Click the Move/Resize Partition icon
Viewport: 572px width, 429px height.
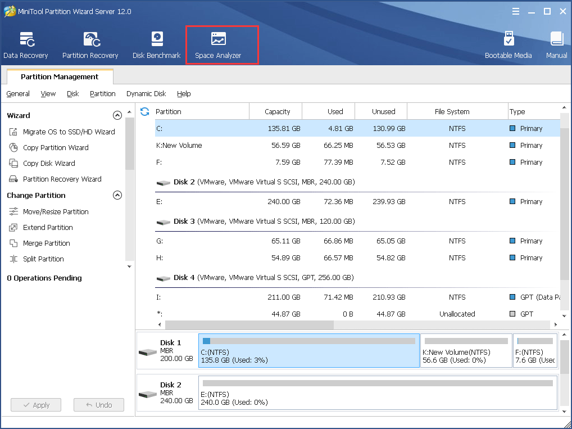point(13,212)
